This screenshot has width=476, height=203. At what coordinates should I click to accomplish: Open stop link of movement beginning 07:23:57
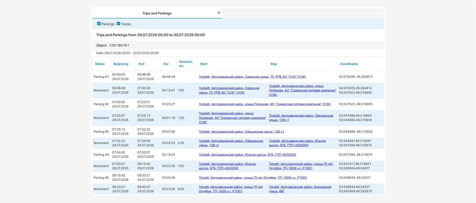click(x=301, y=118)
